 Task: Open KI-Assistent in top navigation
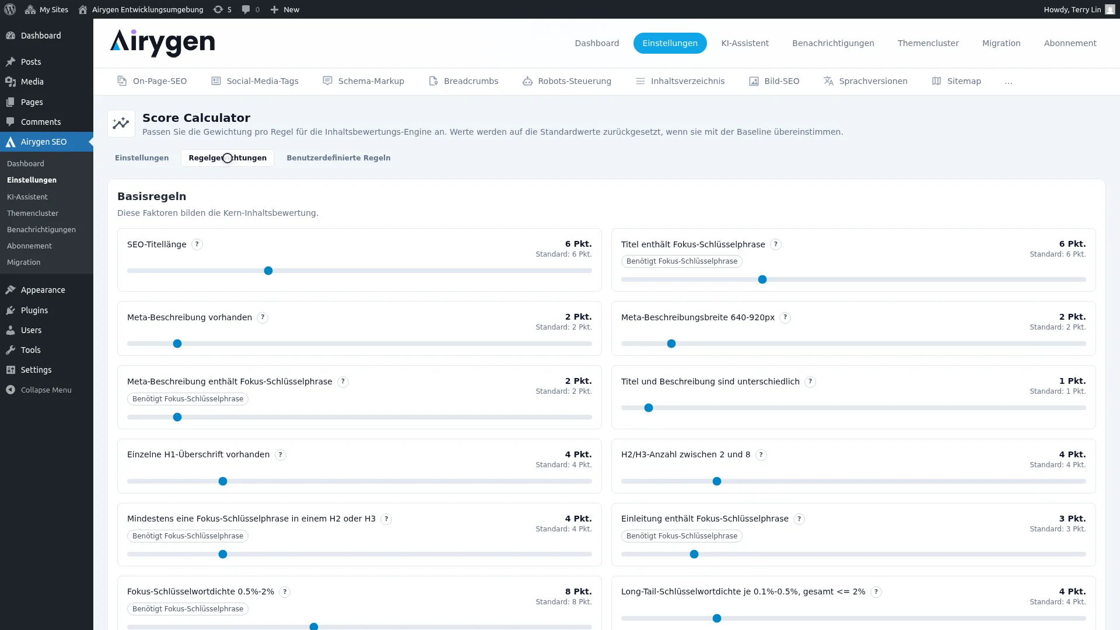(x=745, y=43)
